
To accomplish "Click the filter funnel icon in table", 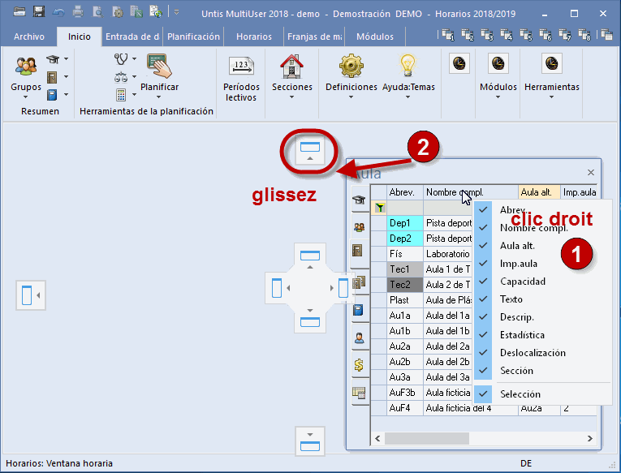I will tap(378, 208).
